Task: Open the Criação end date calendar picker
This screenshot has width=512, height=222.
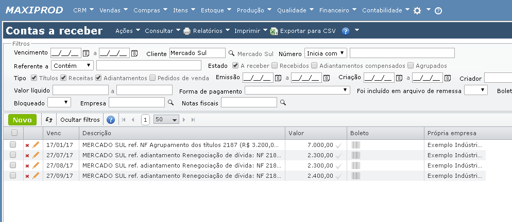Action: [x=447, y=78]
